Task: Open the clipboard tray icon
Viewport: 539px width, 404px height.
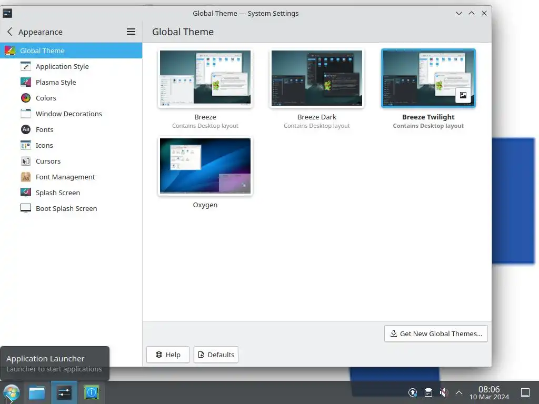Action: click(428, 392)
